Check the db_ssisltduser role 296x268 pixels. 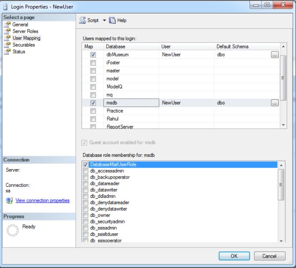86,234
